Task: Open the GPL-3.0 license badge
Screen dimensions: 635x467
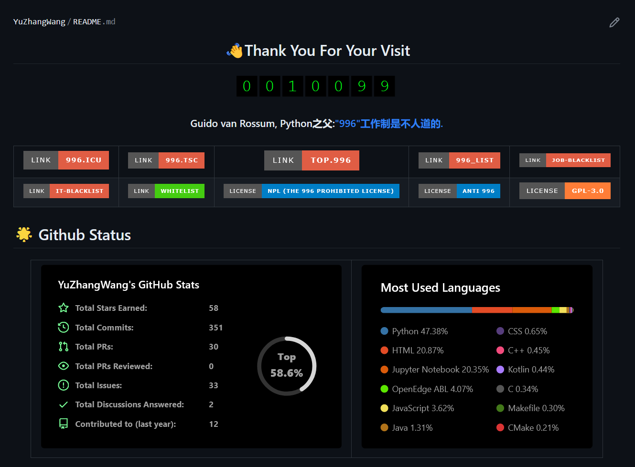Action: pyautogui.click(x=565, y=191)
